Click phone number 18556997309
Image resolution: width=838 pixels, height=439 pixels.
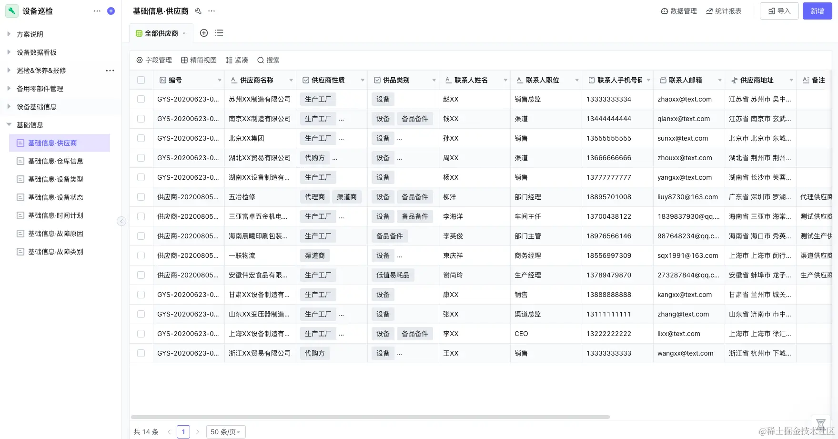(x=609, y=255)
